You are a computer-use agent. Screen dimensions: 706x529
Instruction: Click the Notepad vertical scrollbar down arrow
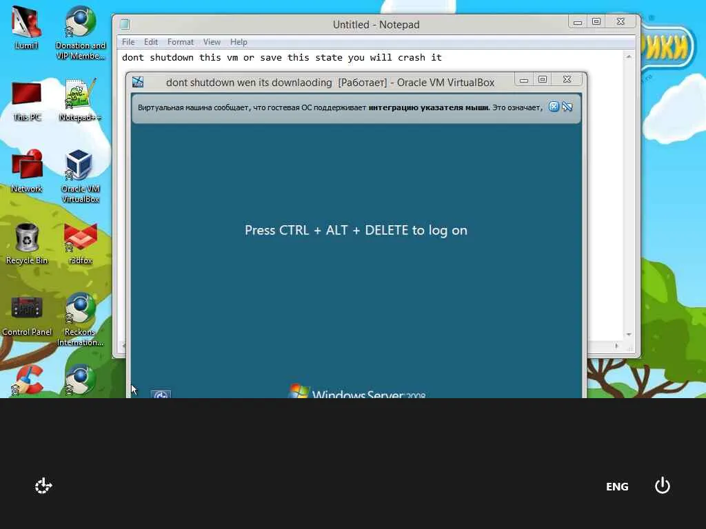(x=629, y=335)
